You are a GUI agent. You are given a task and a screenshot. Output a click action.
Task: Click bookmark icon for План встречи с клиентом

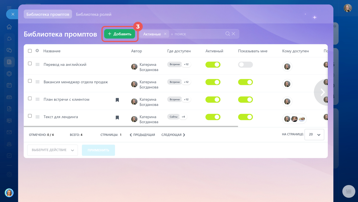[x=117, y=100]
